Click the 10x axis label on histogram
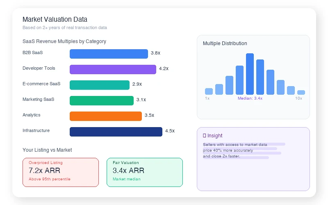 [x=298, y=98]
